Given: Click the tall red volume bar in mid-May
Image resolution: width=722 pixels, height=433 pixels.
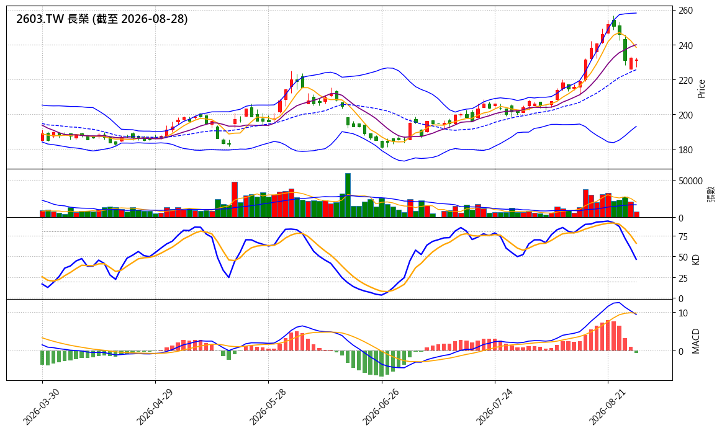Looking at the screenshot, I should click(235, 199).
